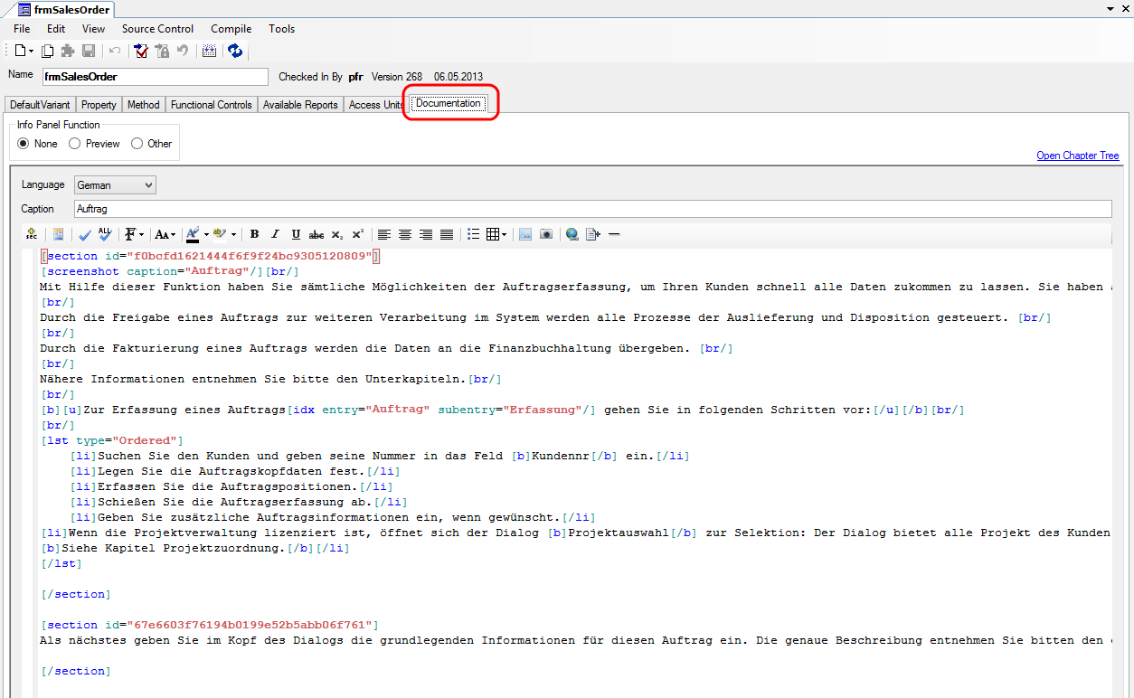This screenshot has width=1134, height=698.
Task: Click the new document icon
Action: [20, 52]
